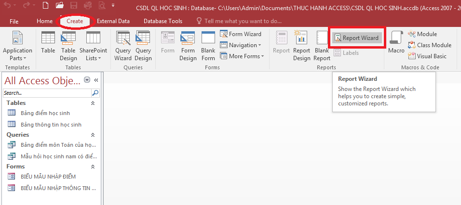Click the navigation pane Search box
Viewport: 461px width, 205px height.
click(47, 93)
